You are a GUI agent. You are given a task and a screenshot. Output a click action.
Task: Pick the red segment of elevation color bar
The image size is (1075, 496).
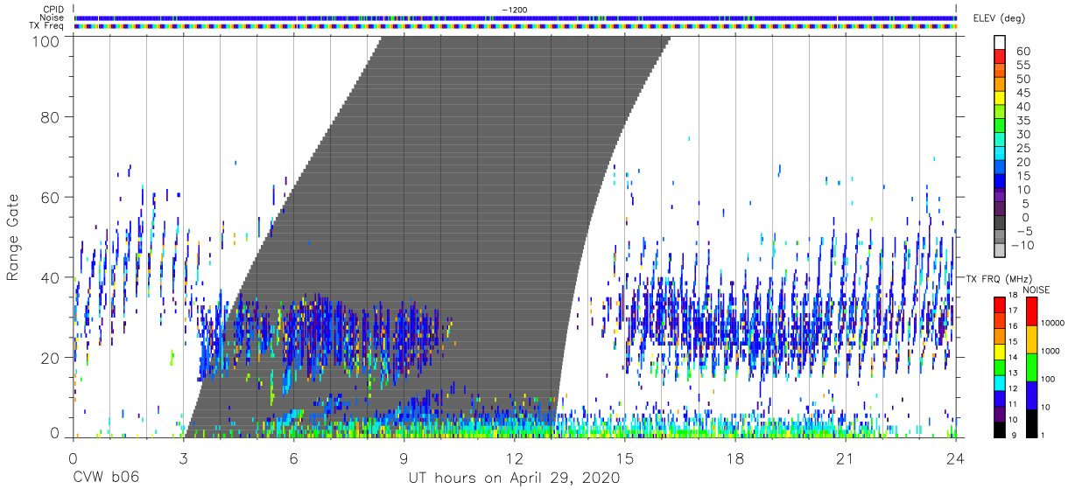1001,57
